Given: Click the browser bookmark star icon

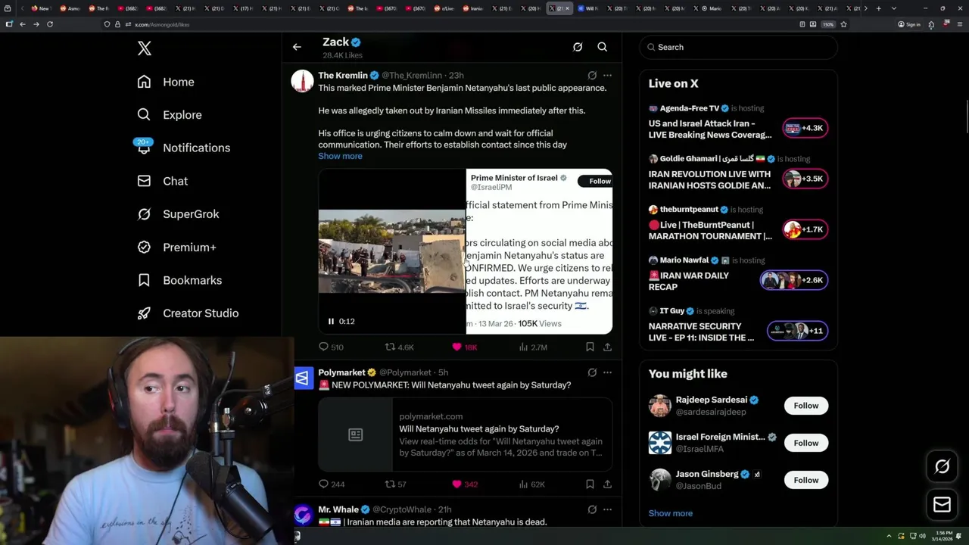Looking at the screenshot, I should pos(843,24).
